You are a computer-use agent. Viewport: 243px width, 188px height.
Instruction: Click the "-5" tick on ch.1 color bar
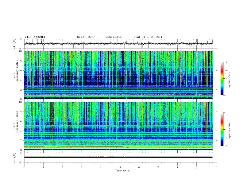[x=226, y=79]
